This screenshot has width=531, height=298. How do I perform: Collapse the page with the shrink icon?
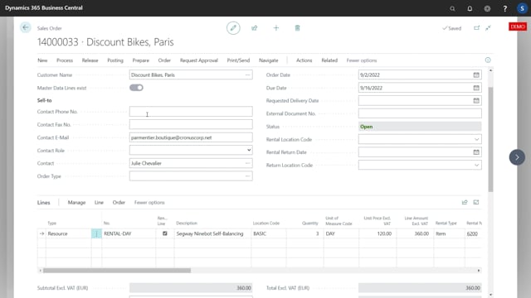click(488, 28)
